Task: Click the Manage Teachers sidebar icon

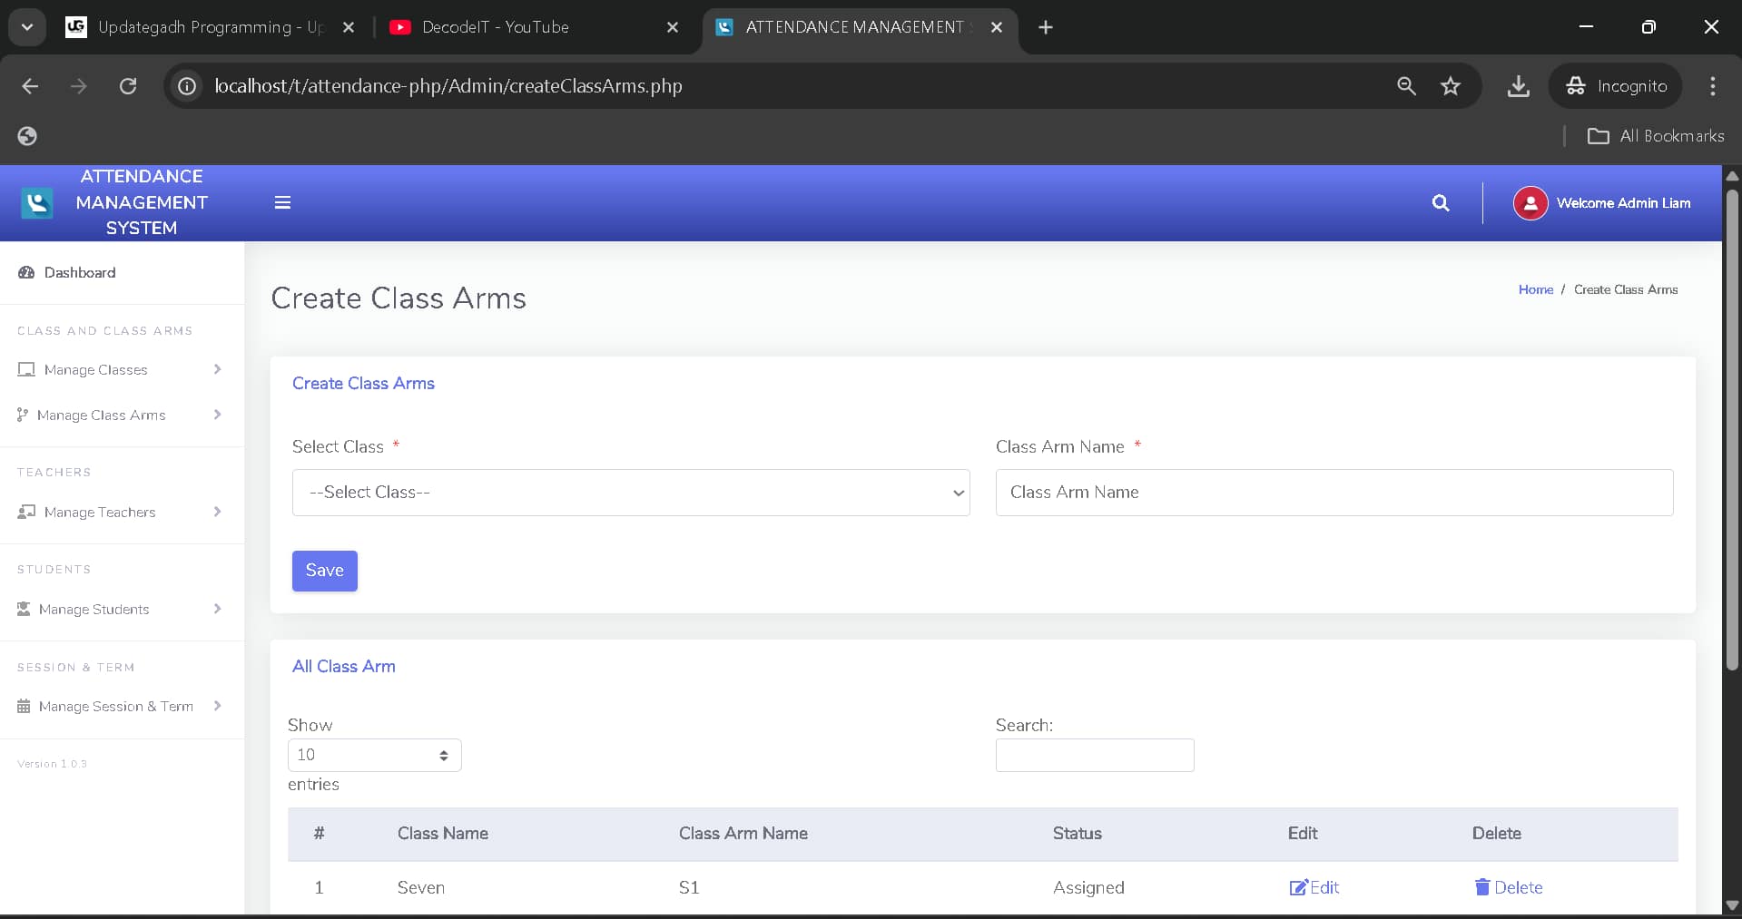Action: pyautogui.click(x=25, y=512)
